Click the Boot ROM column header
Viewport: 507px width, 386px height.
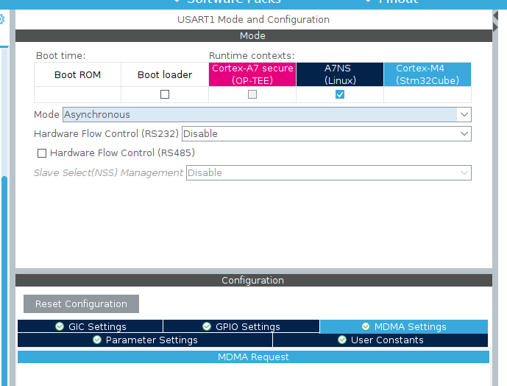click(x=77, y=74)
